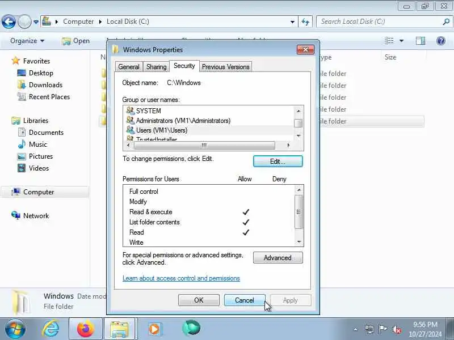Open the Organize menu

pos(27,41)
